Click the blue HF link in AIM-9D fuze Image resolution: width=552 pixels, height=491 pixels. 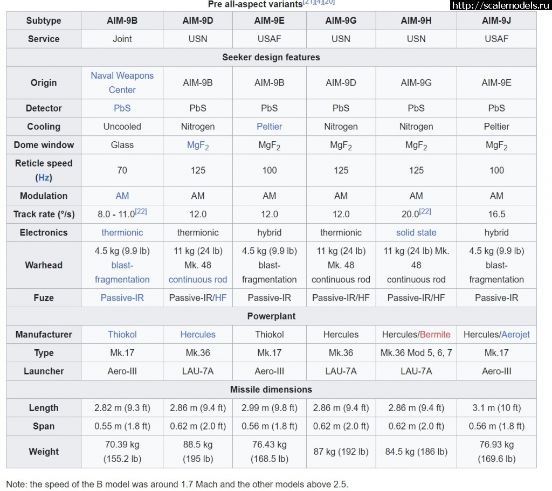220,298
